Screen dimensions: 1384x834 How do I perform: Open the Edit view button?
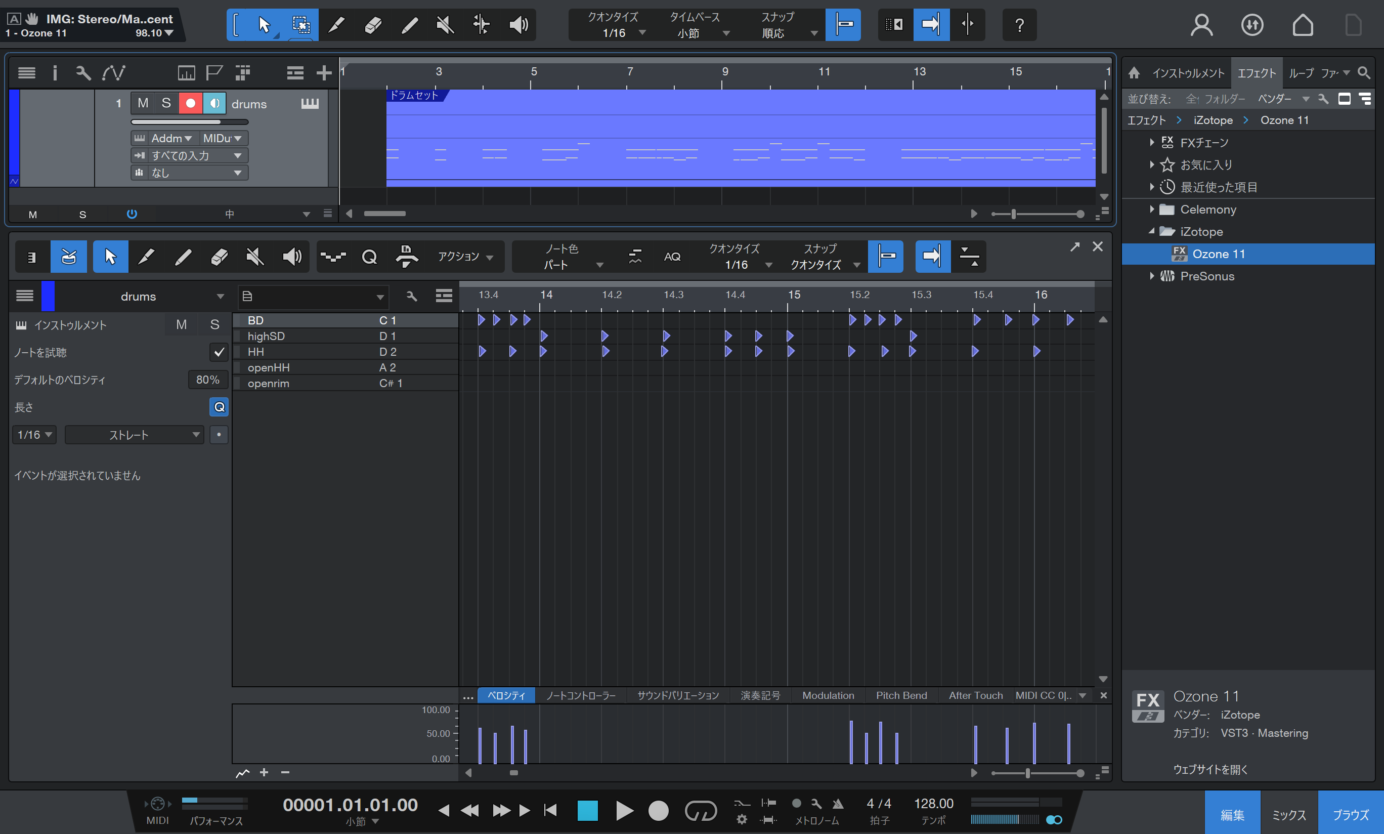pos(1232,814)
